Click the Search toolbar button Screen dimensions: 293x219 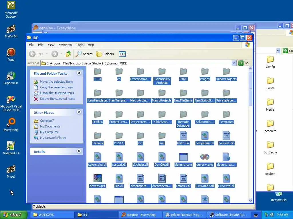tap(84, 54)
